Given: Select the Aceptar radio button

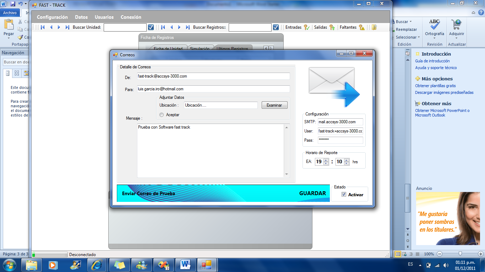Looking at the screenshot, I should (162, 115).
